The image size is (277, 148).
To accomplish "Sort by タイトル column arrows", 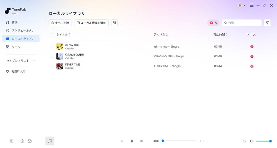I will coord(70,35).
